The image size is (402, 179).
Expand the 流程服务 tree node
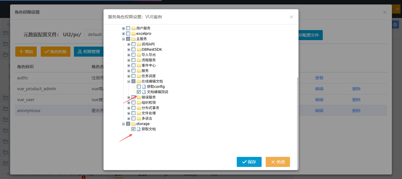tap(129, 60)
